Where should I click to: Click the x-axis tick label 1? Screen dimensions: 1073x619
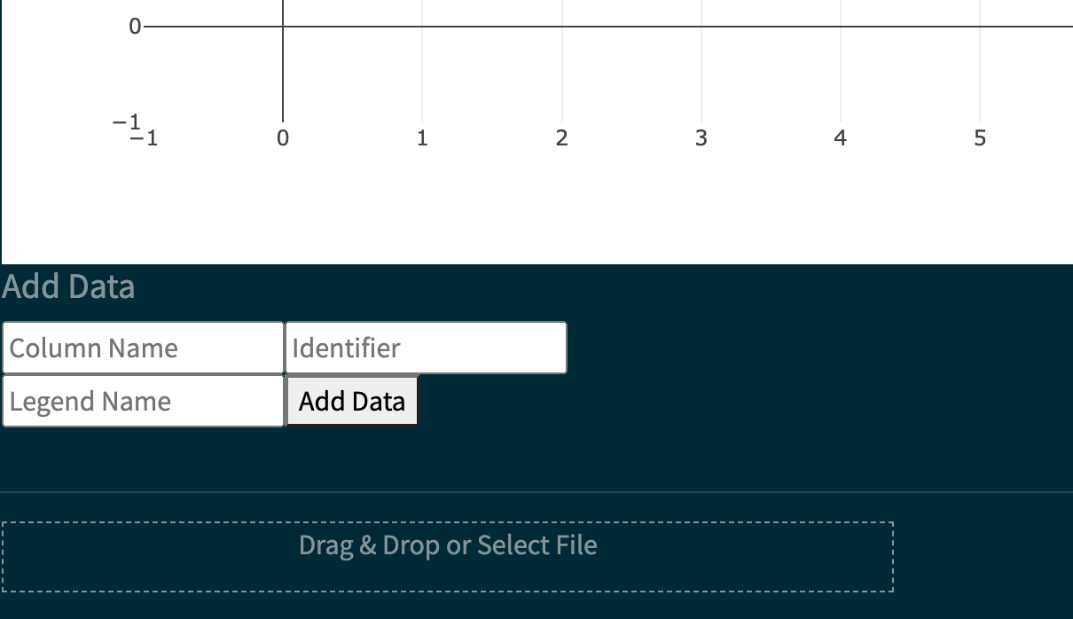(422, 138)
